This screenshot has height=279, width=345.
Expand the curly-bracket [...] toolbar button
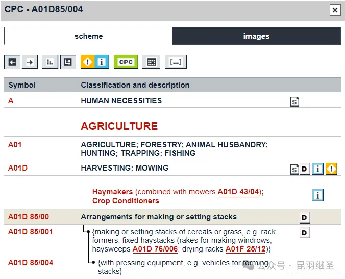pos(176,62)
